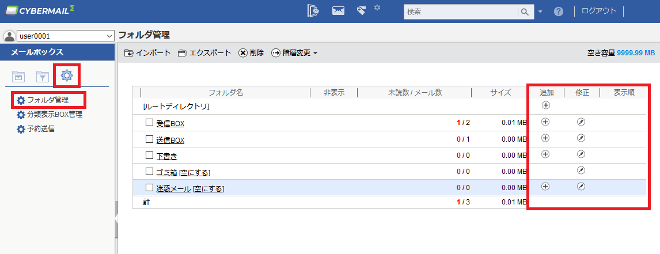
Task: Open the user0001 account dropdown
Action: [x=65, y=36]
